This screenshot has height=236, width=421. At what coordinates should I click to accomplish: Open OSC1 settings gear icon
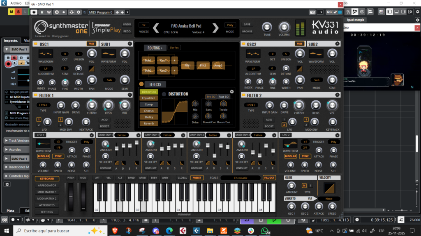[x=130, y=44]
